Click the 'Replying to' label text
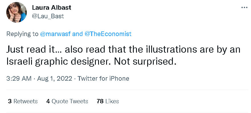This screenshot has height=113, width=251. click(23, 34)
